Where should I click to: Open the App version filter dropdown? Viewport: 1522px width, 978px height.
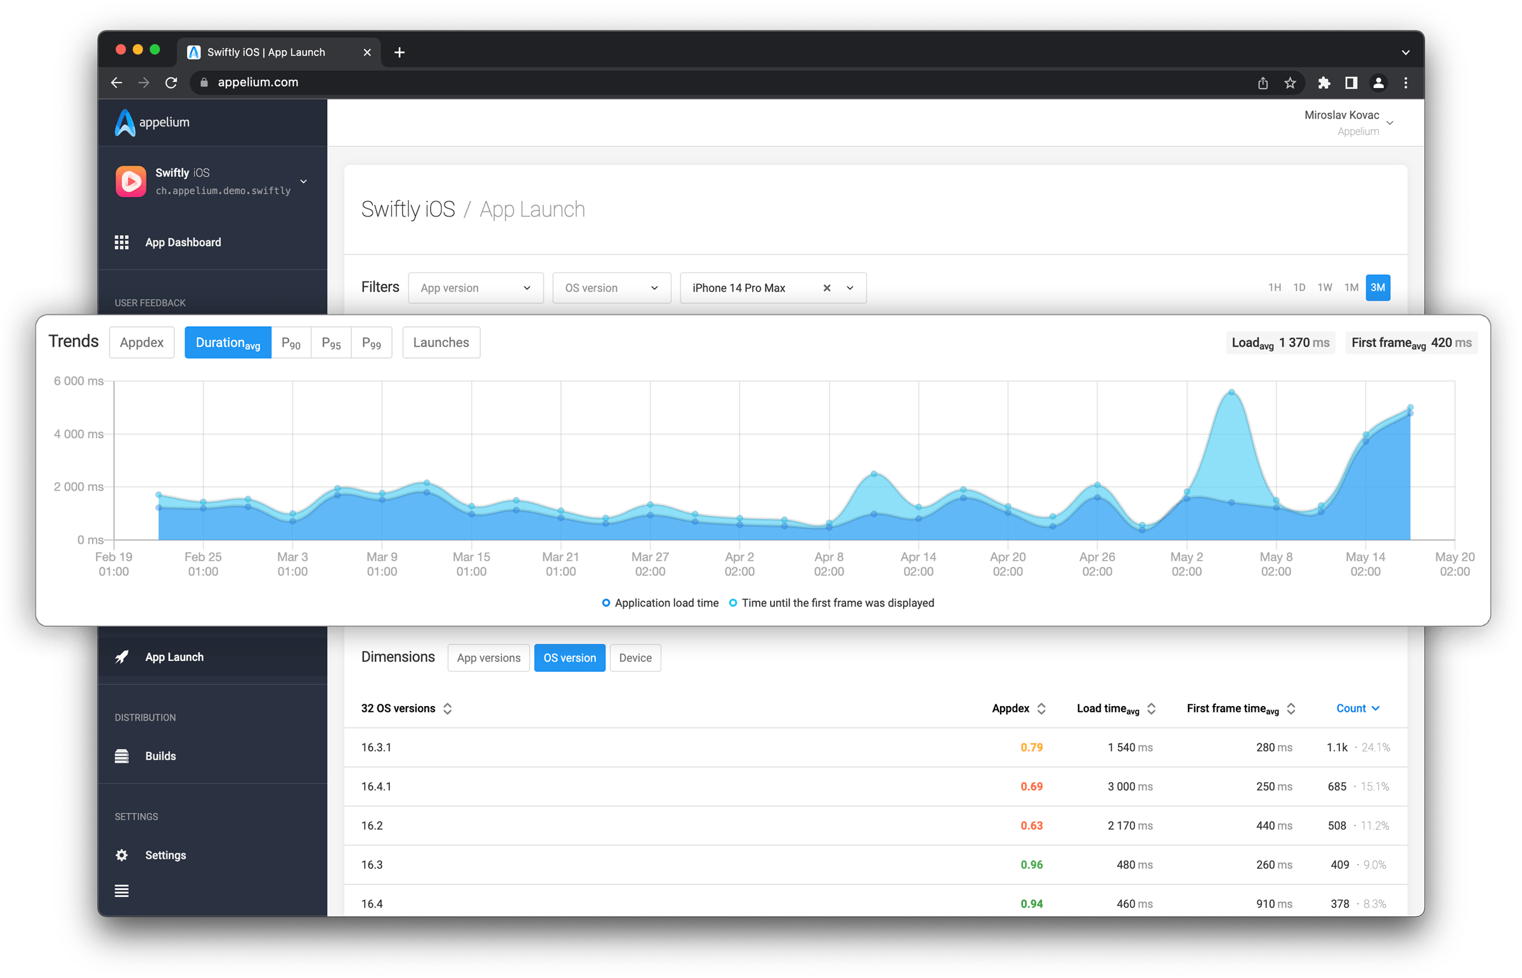pos(476,288)
